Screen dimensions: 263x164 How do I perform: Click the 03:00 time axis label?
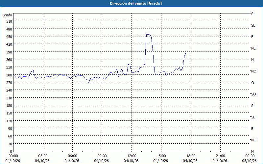click(x=43, y=156)
